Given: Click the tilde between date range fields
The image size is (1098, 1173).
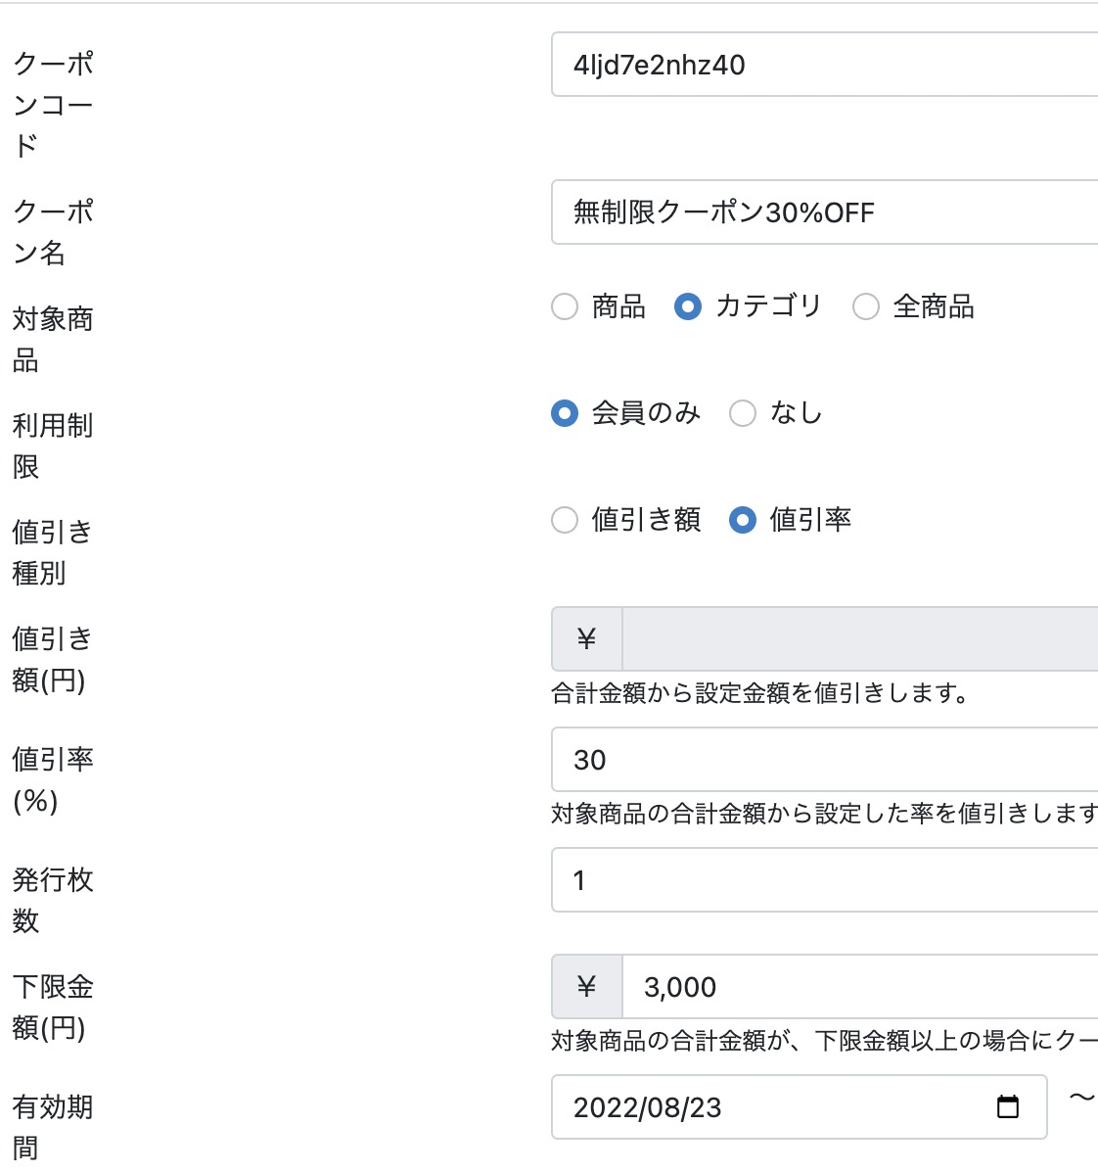Looking at the screenshot, I should pyautogui.click(x=1079, y=1097).
